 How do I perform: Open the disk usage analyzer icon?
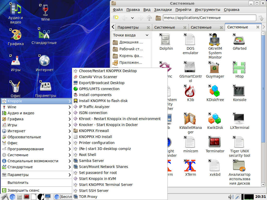point(239,166)
